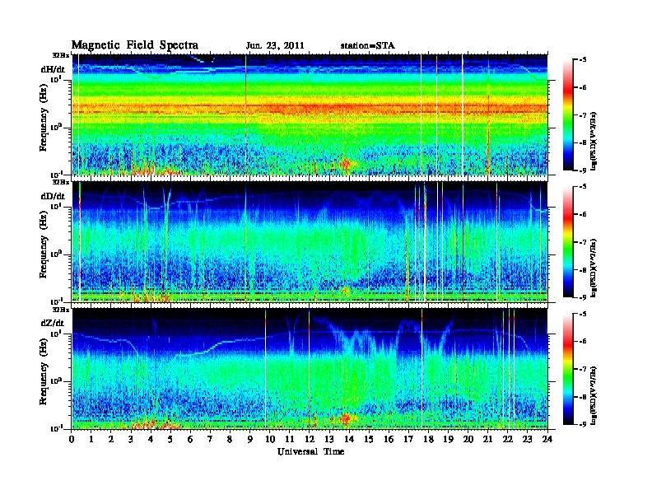Click hour "11" on the time axis
The image size is (652, 504).
(x=290, y=439)
